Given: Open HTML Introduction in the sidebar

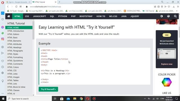Looking at the screenshot, I should pos(16,31).
